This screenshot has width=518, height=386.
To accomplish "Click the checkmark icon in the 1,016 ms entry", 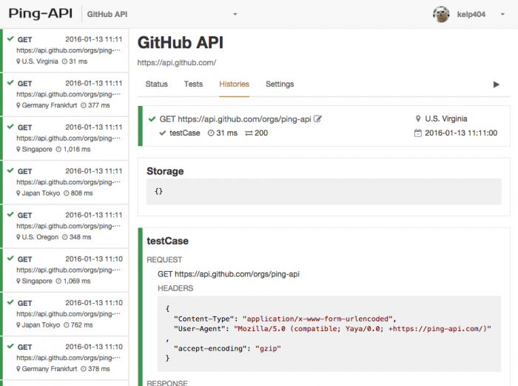I will coord(10,127).
